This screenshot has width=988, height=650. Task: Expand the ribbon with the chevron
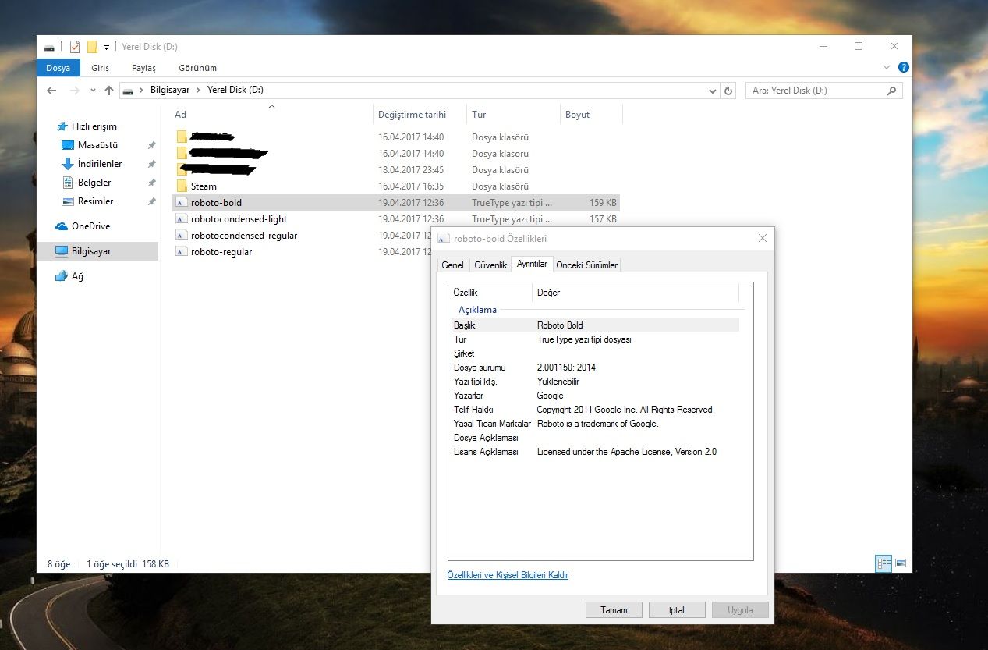[x=887, y=68]
